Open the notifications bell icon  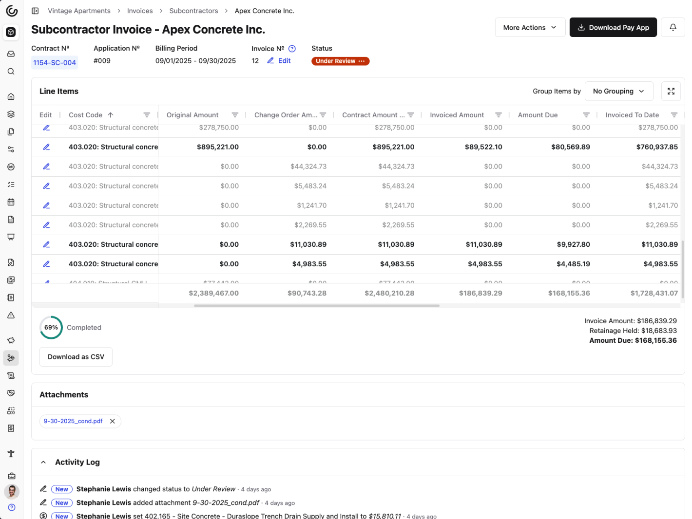[x=673, y=27]
